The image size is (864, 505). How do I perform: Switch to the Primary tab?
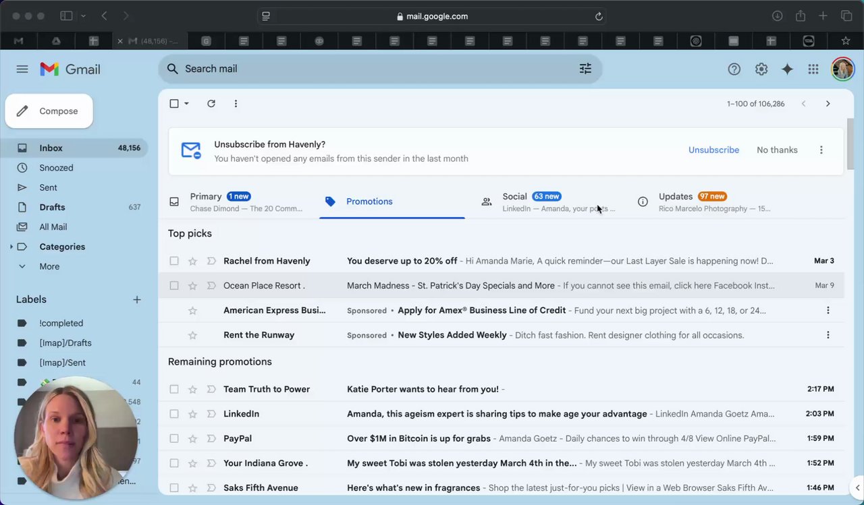(242, 202)
